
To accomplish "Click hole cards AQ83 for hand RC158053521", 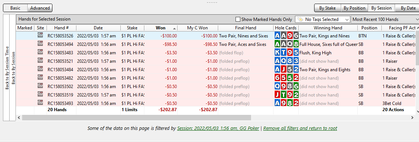I will click(287, 61).
